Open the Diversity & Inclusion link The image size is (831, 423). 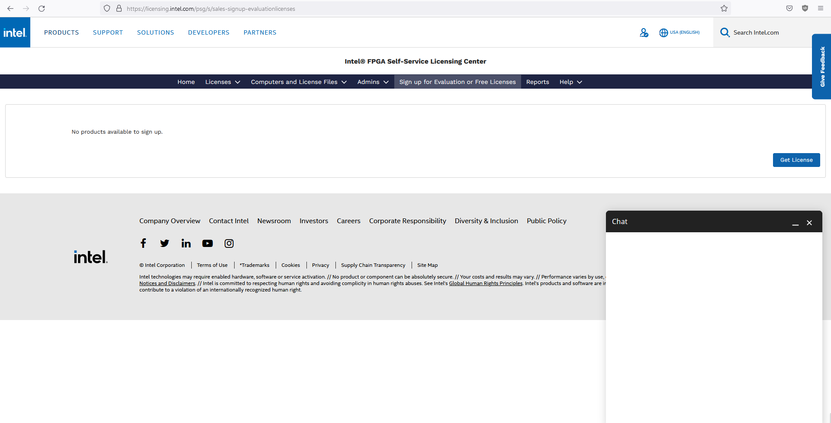click(486, 221)
